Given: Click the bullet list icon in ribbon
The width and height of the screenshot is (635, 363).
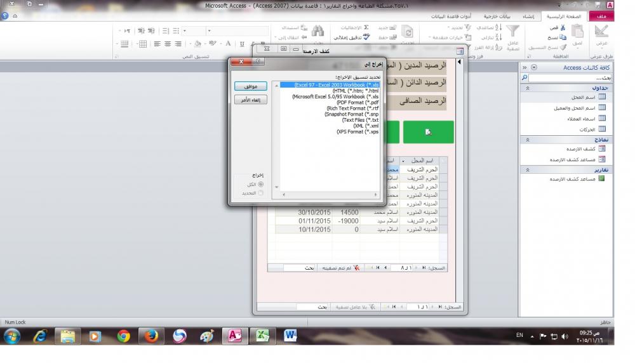Looking at the screenshot, I should (x=176, y=30).
